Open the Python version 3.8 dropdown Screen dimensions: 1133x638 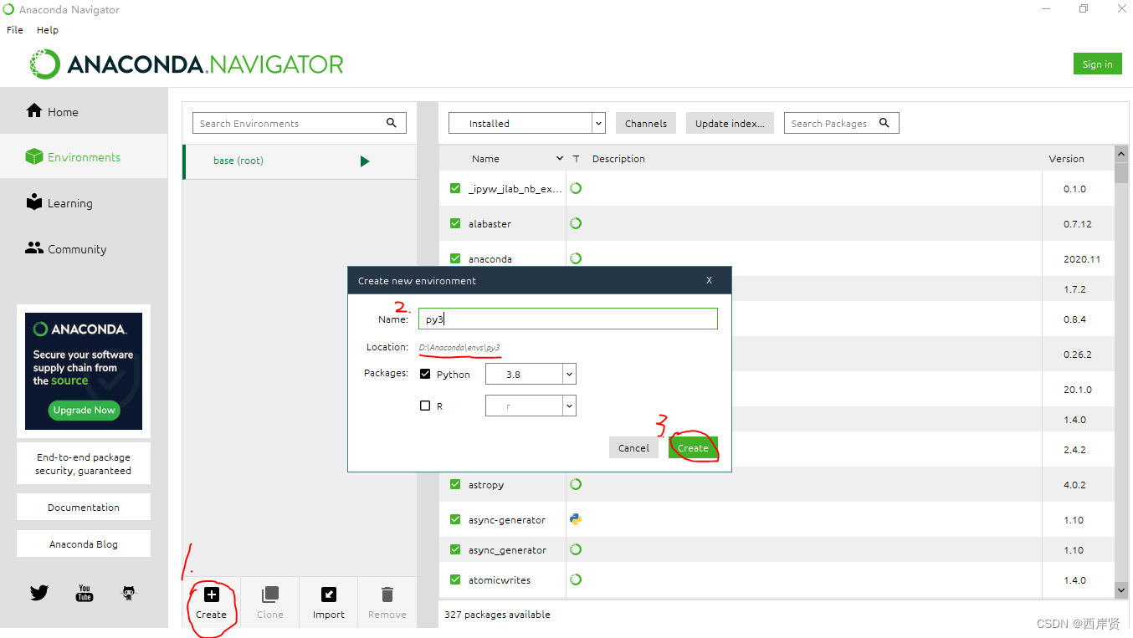click(x=531, y=374)
